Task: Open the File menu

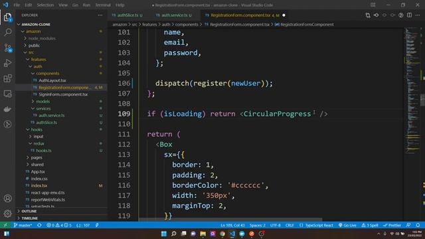Action: (17, 5)
